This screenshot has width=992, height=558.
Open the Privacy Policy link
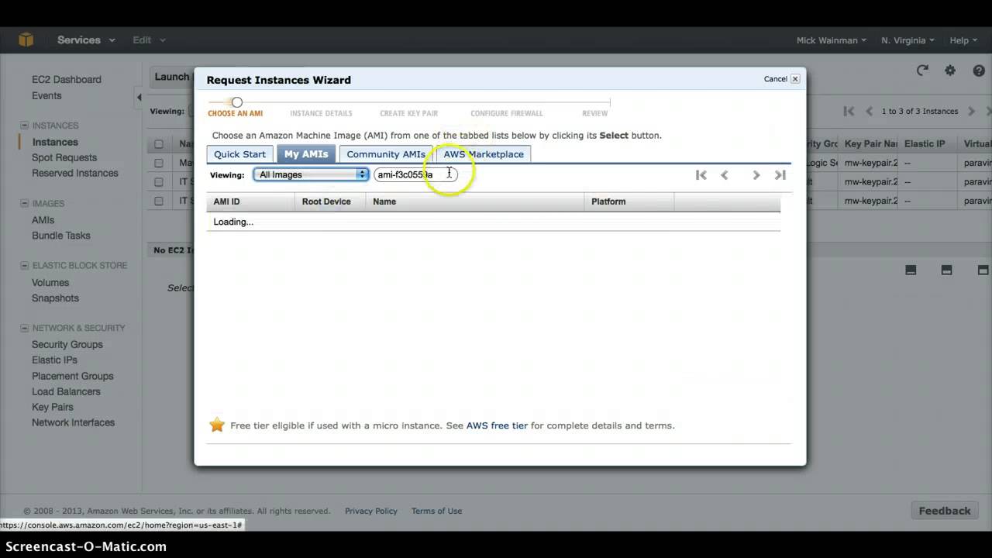point(370,511)
